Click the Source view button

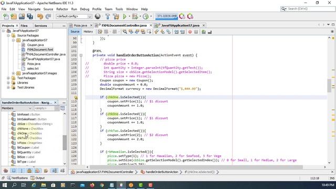75,31
